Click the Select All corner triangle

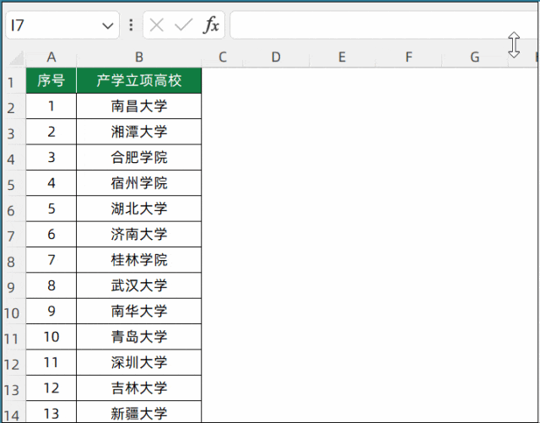point(17,58)
